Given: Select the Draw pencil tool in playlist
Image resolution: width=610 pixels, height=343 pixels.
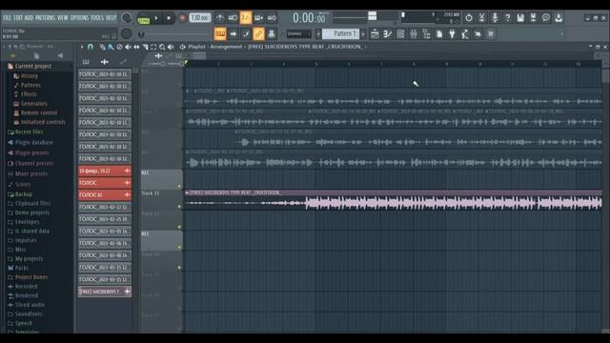Looking at the screenshot, I should coord(102,47).
